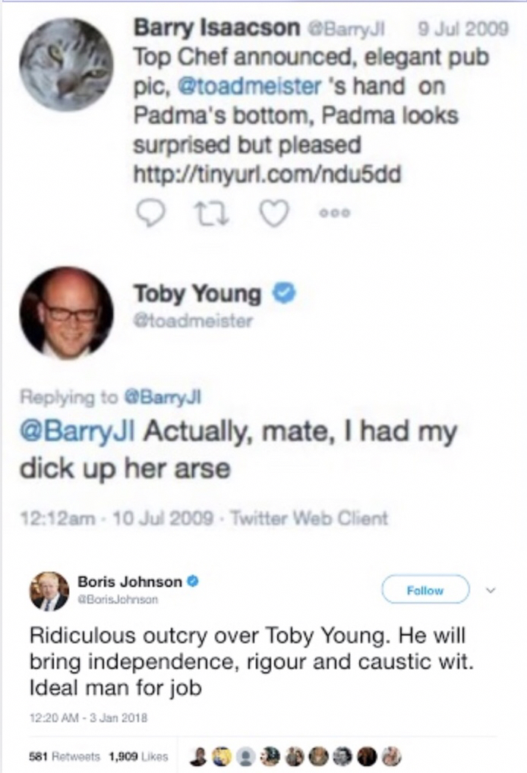Screen dimensions: 527x773
Task: Open Barry Isaacson's cat profile picture
Action: pos(66,65)
